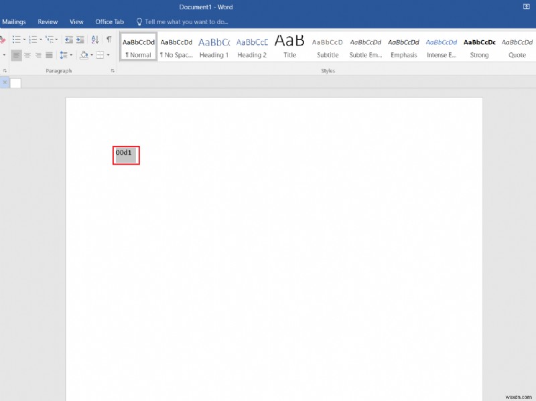Apply the Emphasis style
Viewport: 536px width, 401px height.
403,47
